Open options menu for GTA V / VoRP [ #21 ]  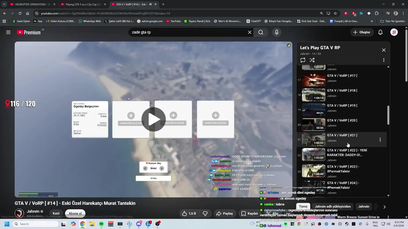(x=380, y=140)
